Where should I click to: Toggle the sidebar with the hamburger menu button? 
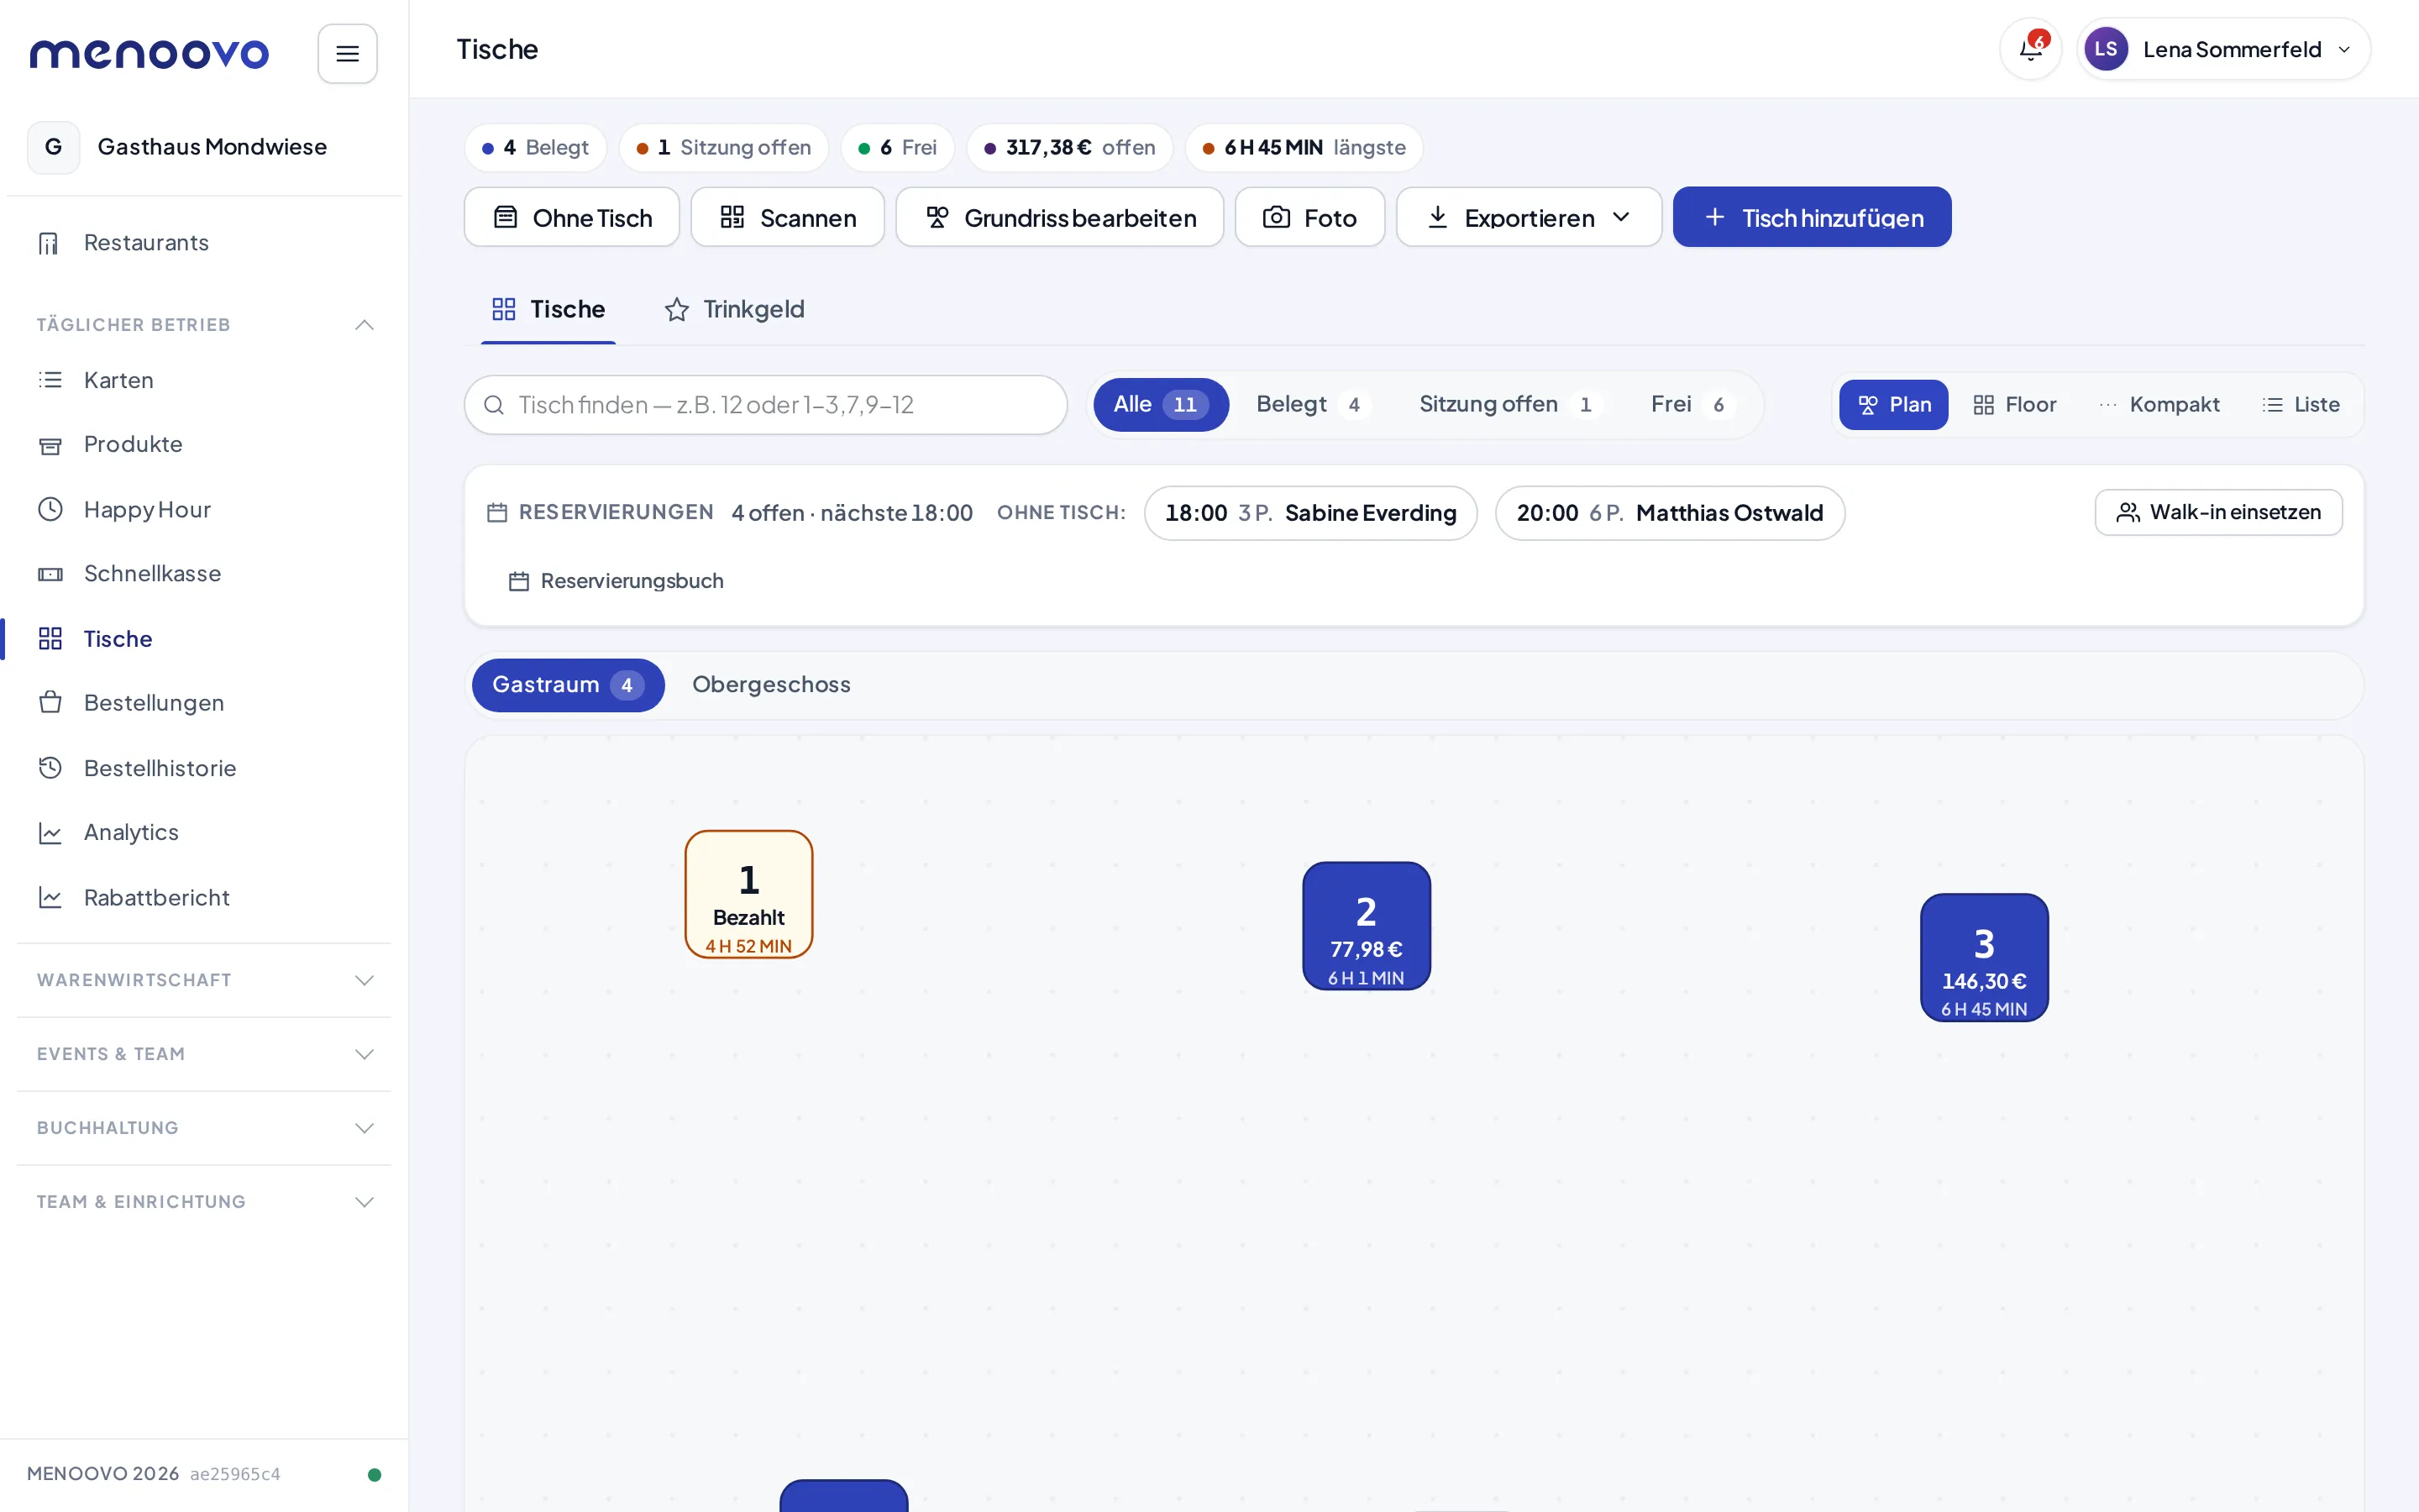pos(347,53)
